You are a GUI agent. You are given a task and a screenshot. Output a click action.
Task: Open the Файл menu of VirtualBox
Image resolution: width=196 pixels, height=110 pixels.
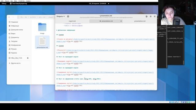pyautogui.click(x=2, y=1)
